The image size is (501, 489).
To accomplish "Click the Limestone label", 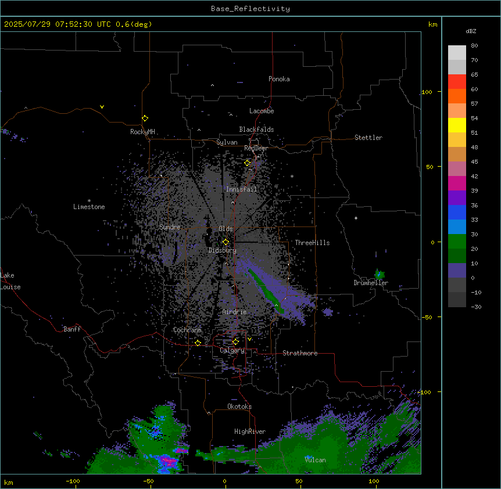I will tap(89, 207).
